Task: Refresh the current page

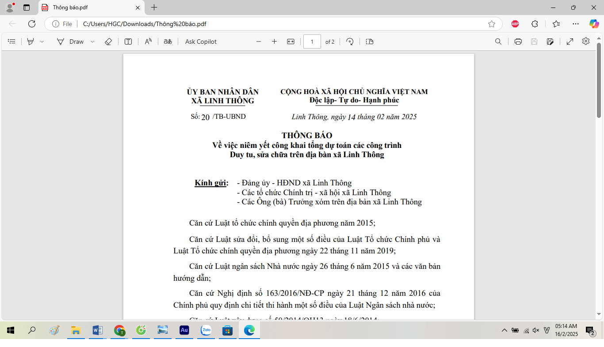Action: (x=31, y=24)
